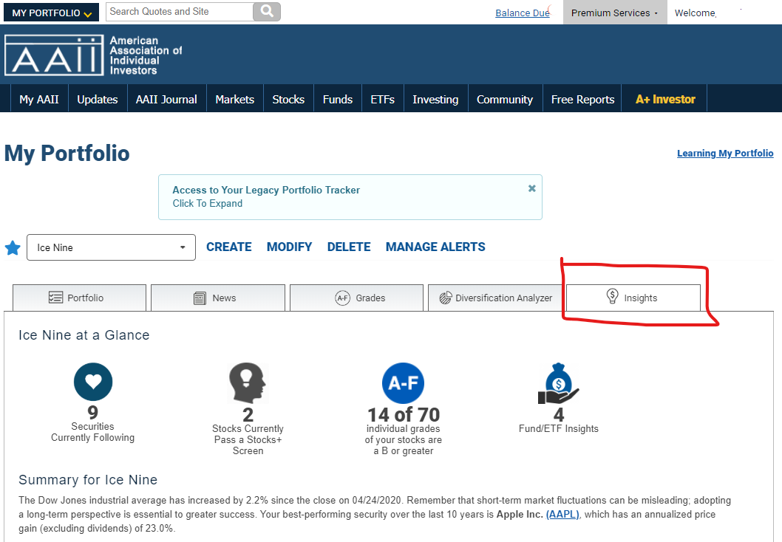
Task: Open the Insights tab
Action: click(x=633, y=298)
